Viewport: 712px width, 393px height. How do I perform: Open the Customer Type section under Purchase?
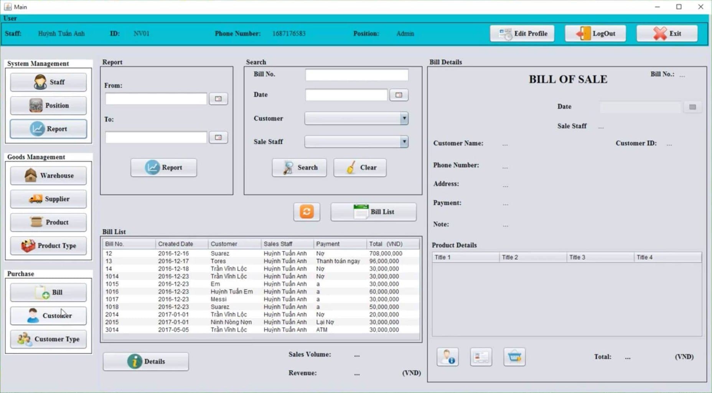[48, 339]
